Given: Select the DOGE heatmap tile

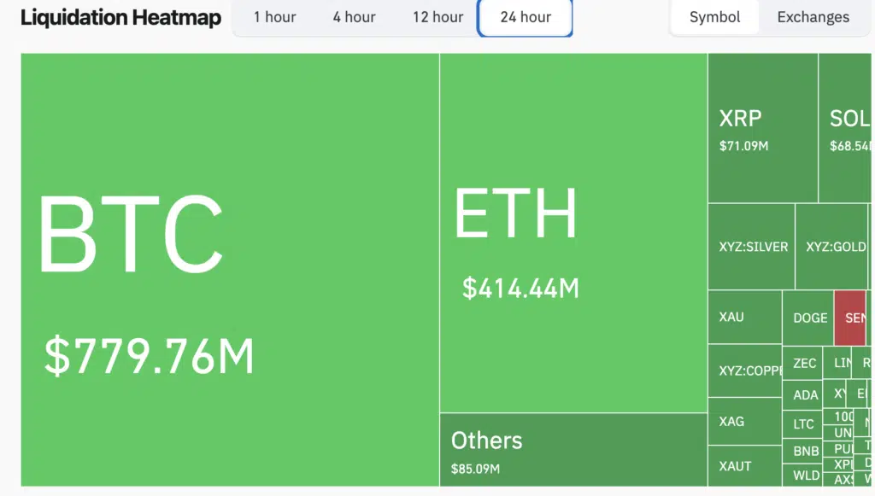Looking at the screenshot, I should (x=807, y=318).
